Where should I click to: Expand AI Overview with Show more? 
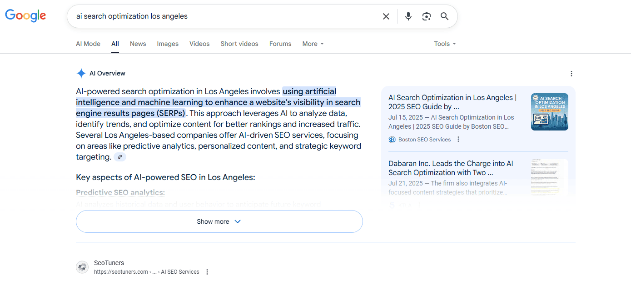(x=219, y=221)
